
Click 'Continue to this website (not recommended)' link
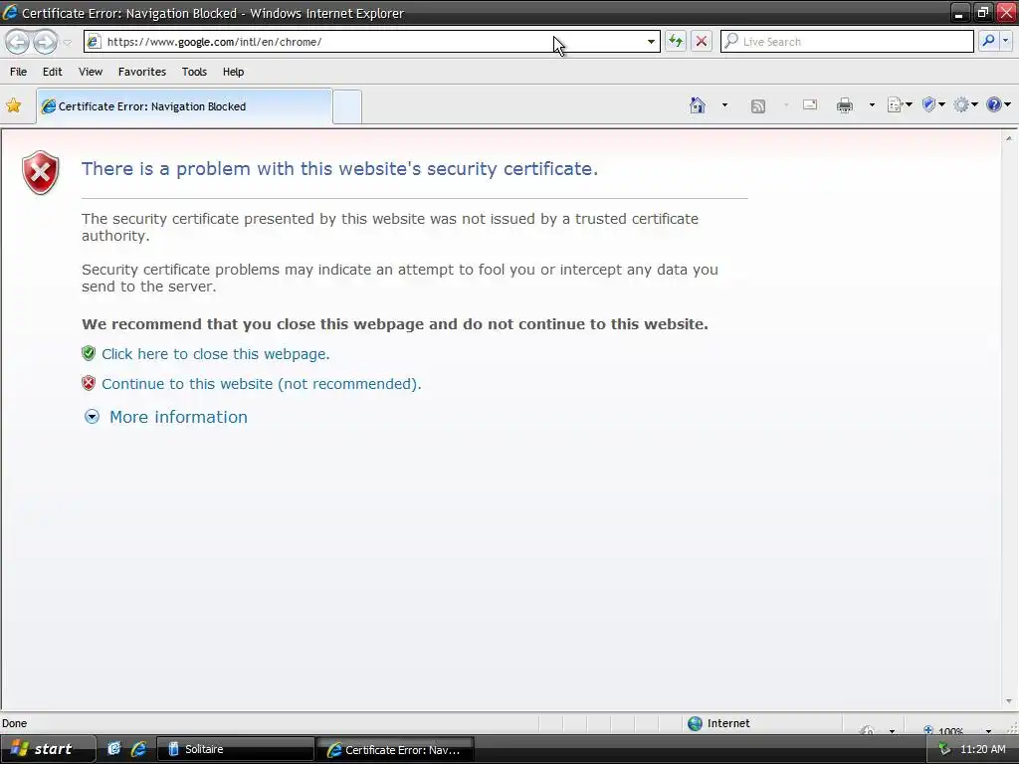pyautogui.click(x=262, y=384)
